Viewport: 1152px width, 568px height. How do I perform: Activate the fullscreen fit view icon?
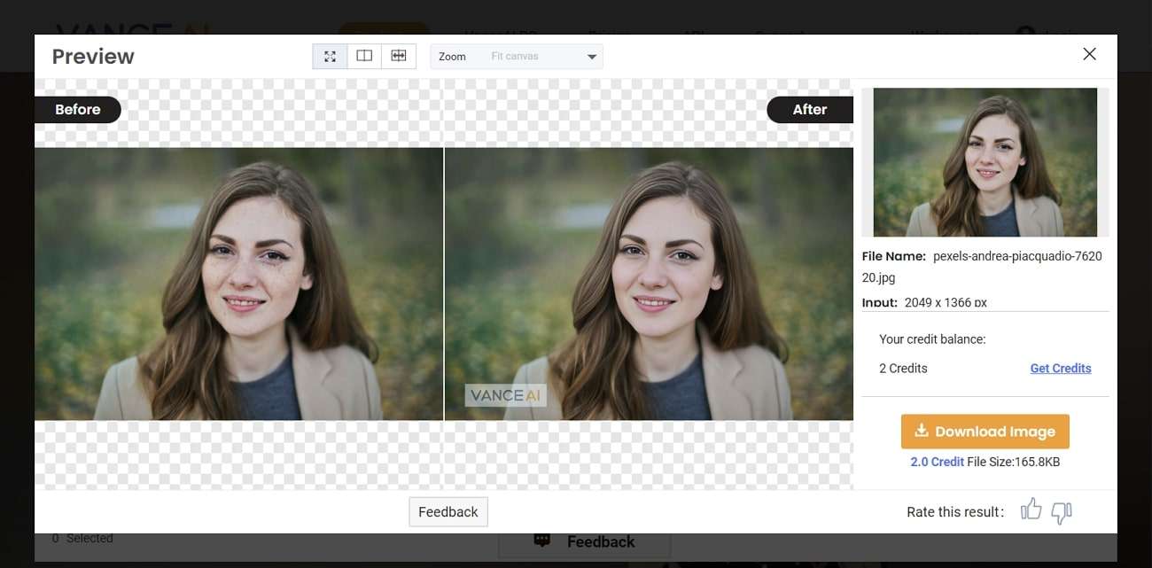pos(329,55)
